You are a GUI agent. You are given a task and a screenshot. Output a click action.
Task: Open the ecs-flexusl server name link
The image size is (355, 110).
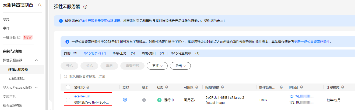click(x=82, y=96)
